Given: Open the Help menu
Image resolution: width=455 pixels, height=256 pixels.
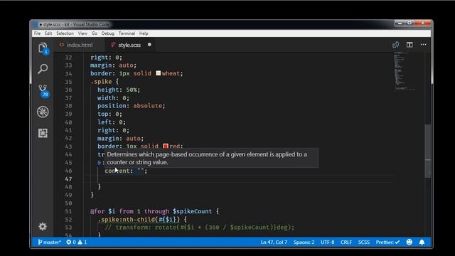Looking at the screenshot, I should point(144,33).
